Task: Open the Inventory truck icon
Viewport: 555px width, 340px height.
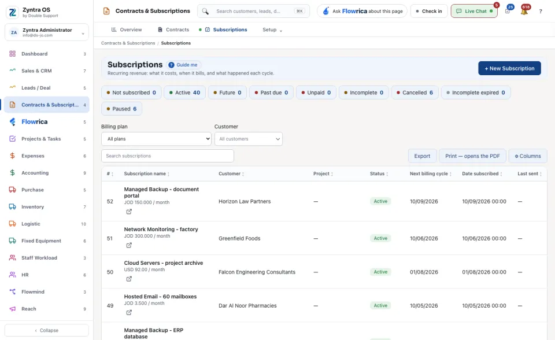Action: tap(12, 206)
